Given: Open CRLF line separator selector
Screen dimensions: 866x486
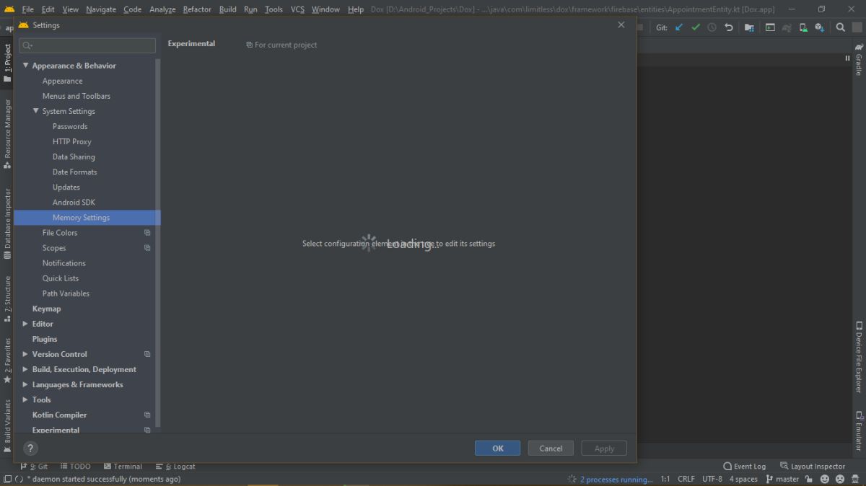Looking at the screenshot, I should pyautogui.click(x=686, y=479).
